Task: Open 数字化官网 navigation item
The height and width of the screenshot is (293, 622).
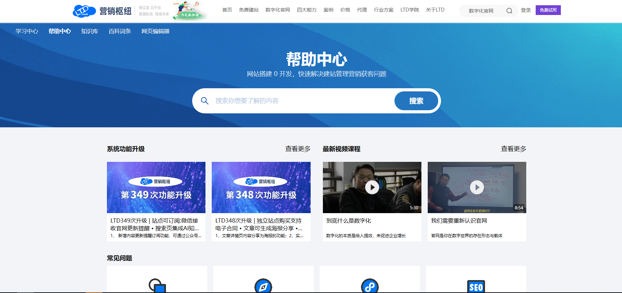Action: click(278, 10)
